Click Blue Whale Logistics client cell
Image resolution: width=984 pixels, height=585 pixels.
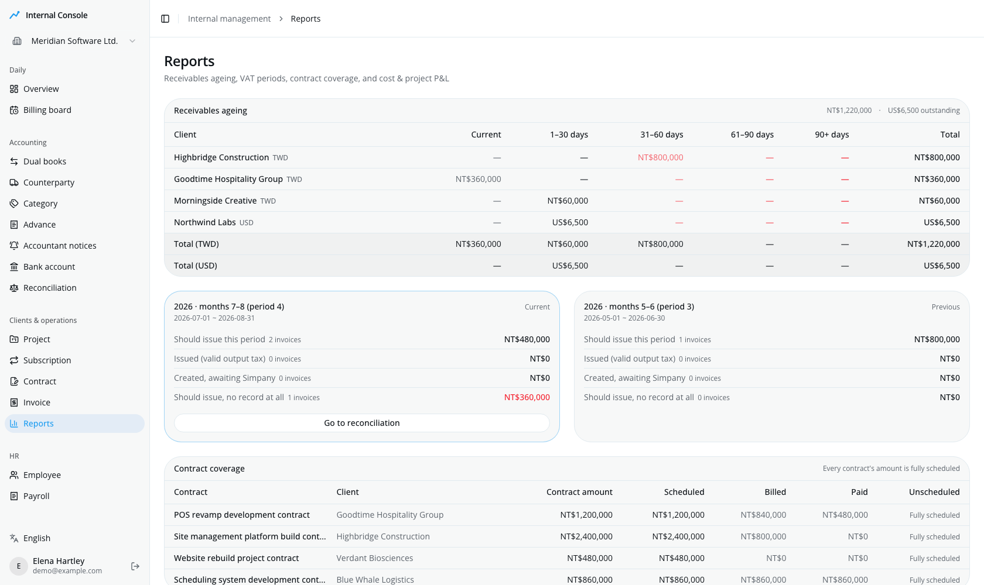[375, 580]
